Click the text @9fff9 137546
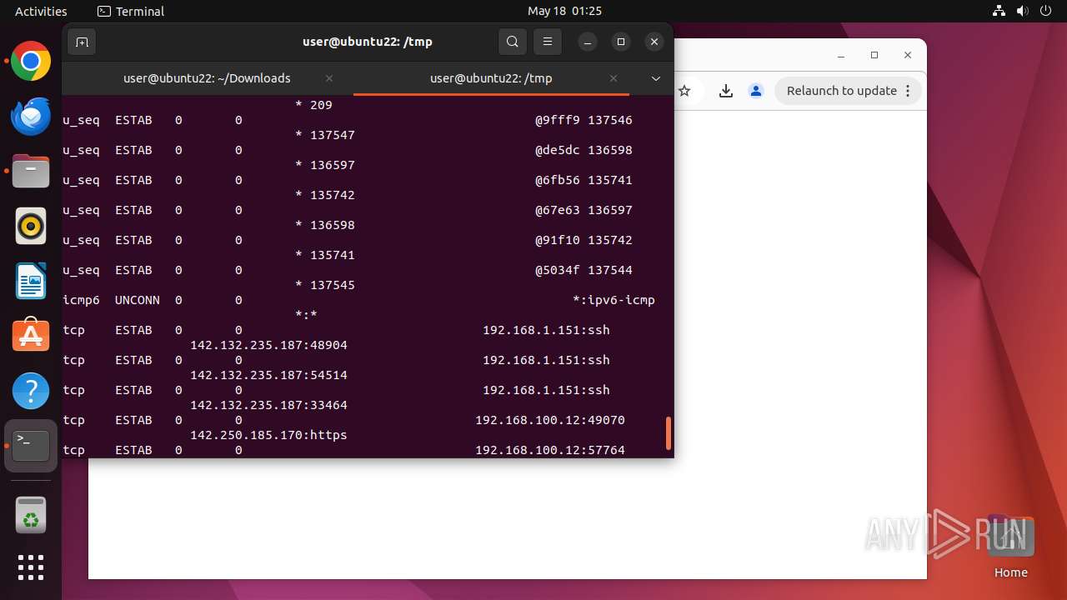This screenshot has width=1067, height=600. [584, 120]
